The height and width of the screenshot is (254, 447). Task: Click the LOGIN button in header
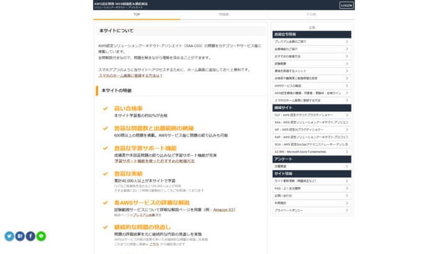[346, 5]
